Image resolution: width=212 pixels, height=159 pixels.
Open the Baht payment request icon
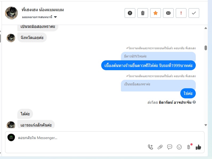pyautogui.click(x=189, y=147)
